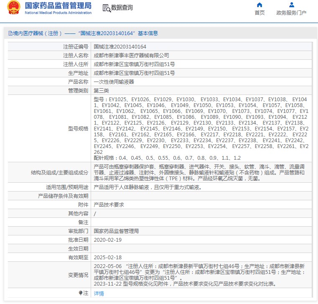The width and height of the screenshot is (318, 304).
Task: Click the user portal person icon
Action: 291,5
